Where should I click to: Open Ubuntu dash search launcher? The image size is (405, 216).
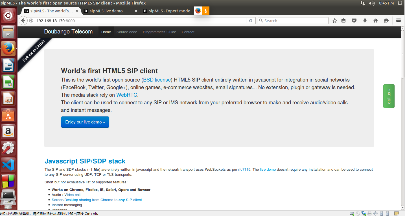pyautogui.click(x=8, y=15)
